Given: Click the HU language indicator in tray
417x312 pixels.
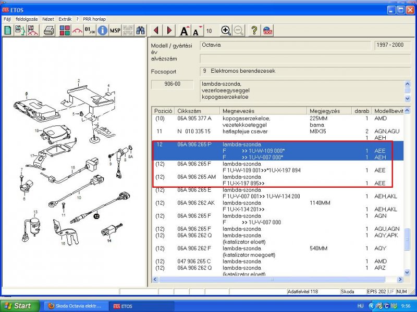Looking at the screenshot, I should (360, 306).
